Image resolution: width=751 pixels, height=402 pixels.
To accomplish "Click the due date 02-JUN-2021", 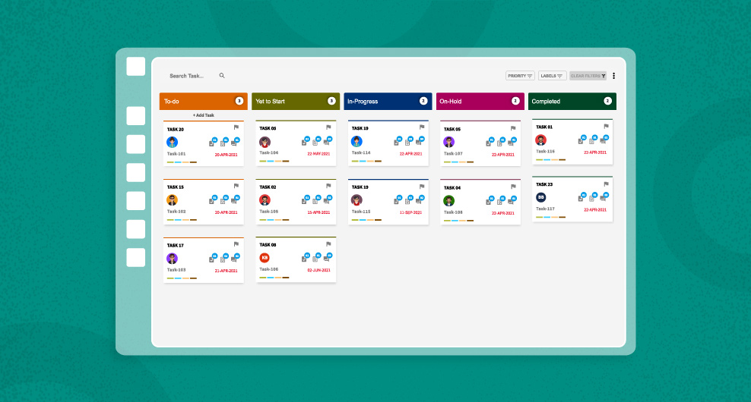I will pyautogui.click(x=319, y=270).
